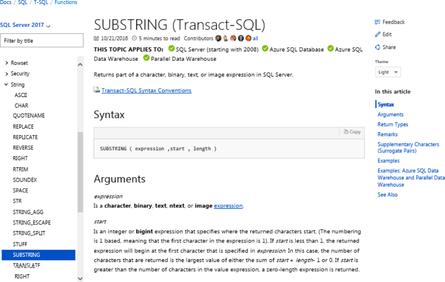Open the Theme dropdown showing Light
The image size is (445, 282).
coord(388,72)
